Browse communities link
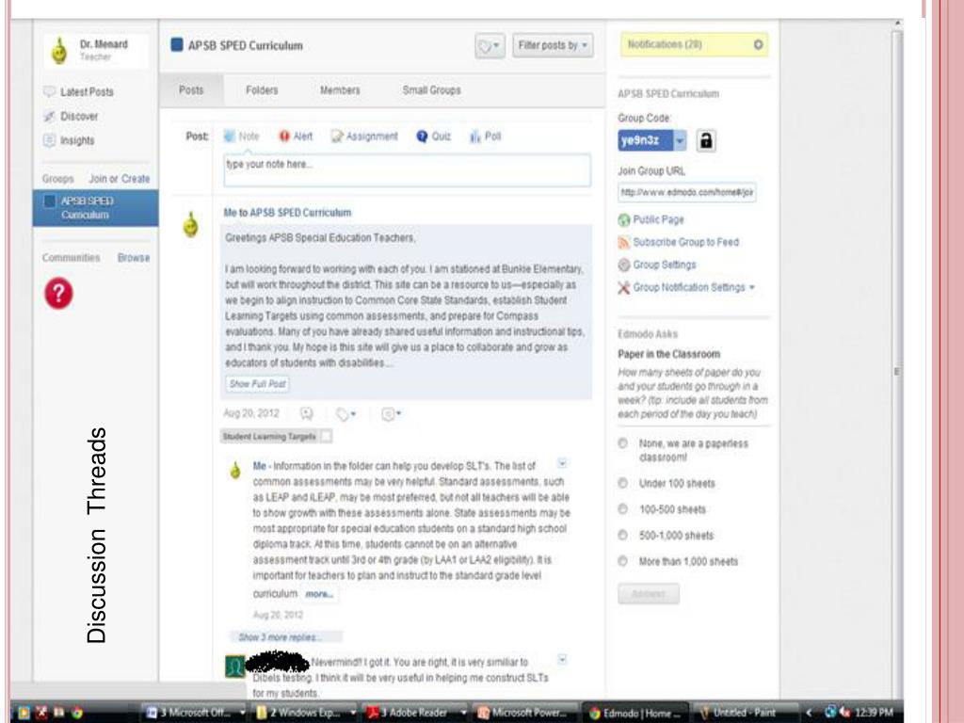This screenshot has width=964, height=723. (x=134, y=258)
